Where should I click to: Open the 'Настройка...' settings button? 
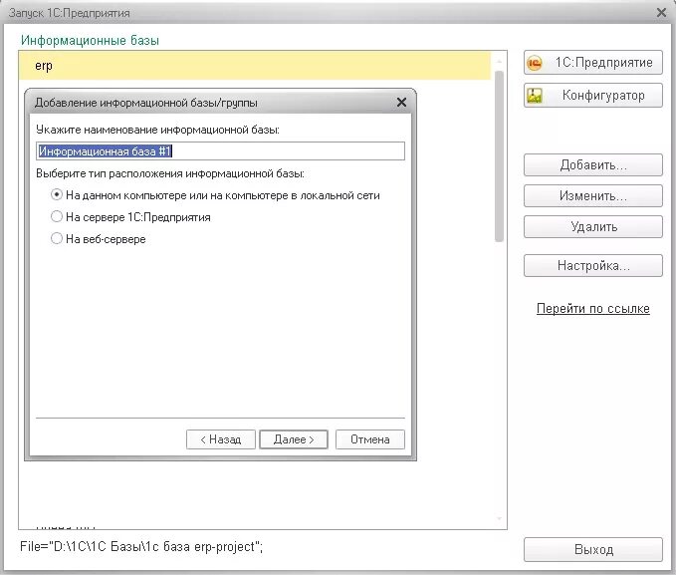click(593, 265)
